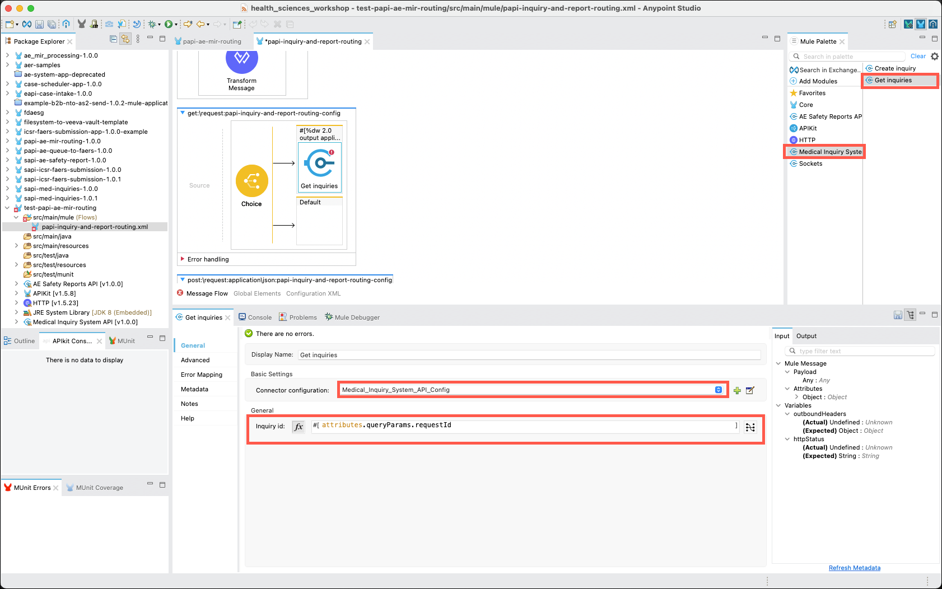Open the Console tab

coord(255,317)
